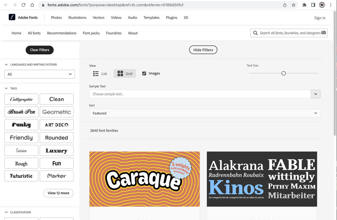
Task: Open the browser extensions puzzle icon
Action: 304,5
